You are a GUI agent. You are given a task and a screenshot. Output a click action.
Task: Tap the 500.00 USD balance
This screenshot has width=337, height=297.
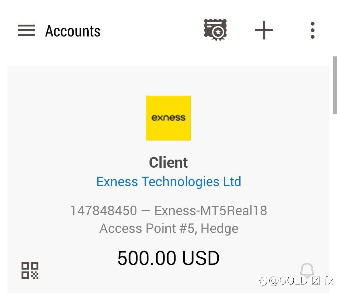tap(168, 258)
